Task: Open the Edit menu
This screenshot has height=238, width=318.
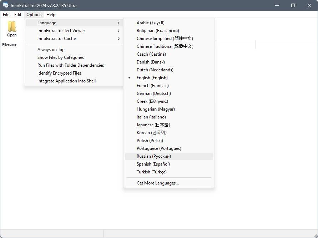Action: [x=17, y=15]
